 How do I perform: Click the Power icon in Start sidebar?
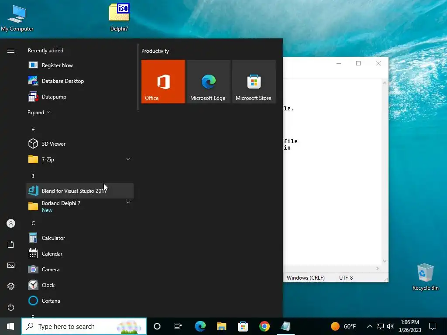coord(11,307)
